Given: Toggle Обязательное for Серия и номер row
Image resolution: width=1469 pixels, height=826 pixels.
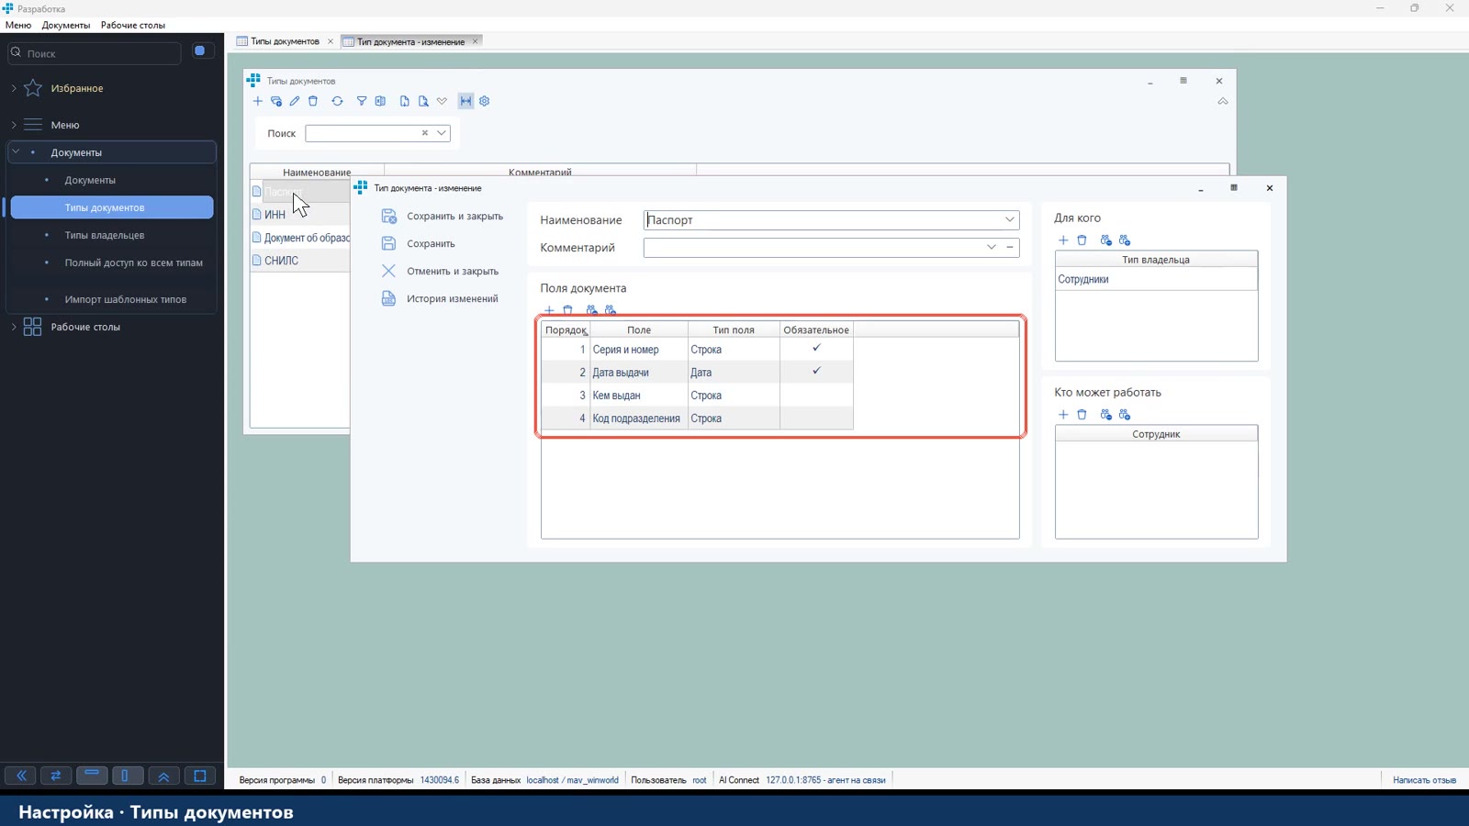Looking at the screenshot, I should [816, 349].
